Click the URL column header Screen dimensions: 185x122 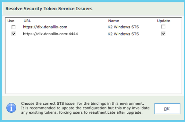(27, 21)
